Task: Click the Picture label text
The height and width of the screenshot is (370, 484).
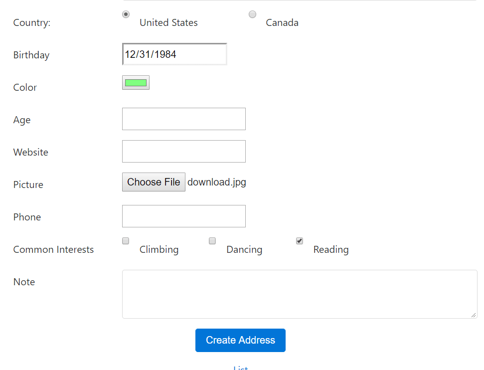Action: coord(28,185)
